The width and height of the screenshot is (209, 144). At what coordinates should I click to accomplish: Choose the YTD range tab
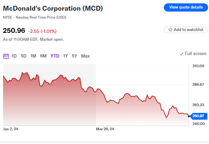(55, 56)
